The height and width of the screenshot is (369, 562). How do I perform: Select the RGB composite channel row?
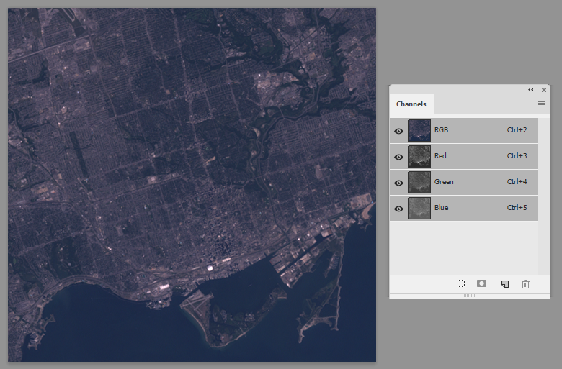(x=464, y=131)
